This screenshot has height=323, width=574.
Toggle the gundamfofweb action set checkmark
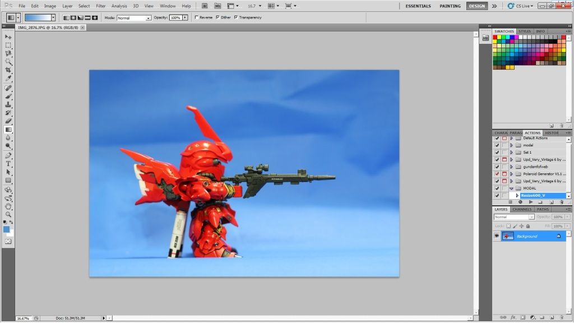(497, 167)
